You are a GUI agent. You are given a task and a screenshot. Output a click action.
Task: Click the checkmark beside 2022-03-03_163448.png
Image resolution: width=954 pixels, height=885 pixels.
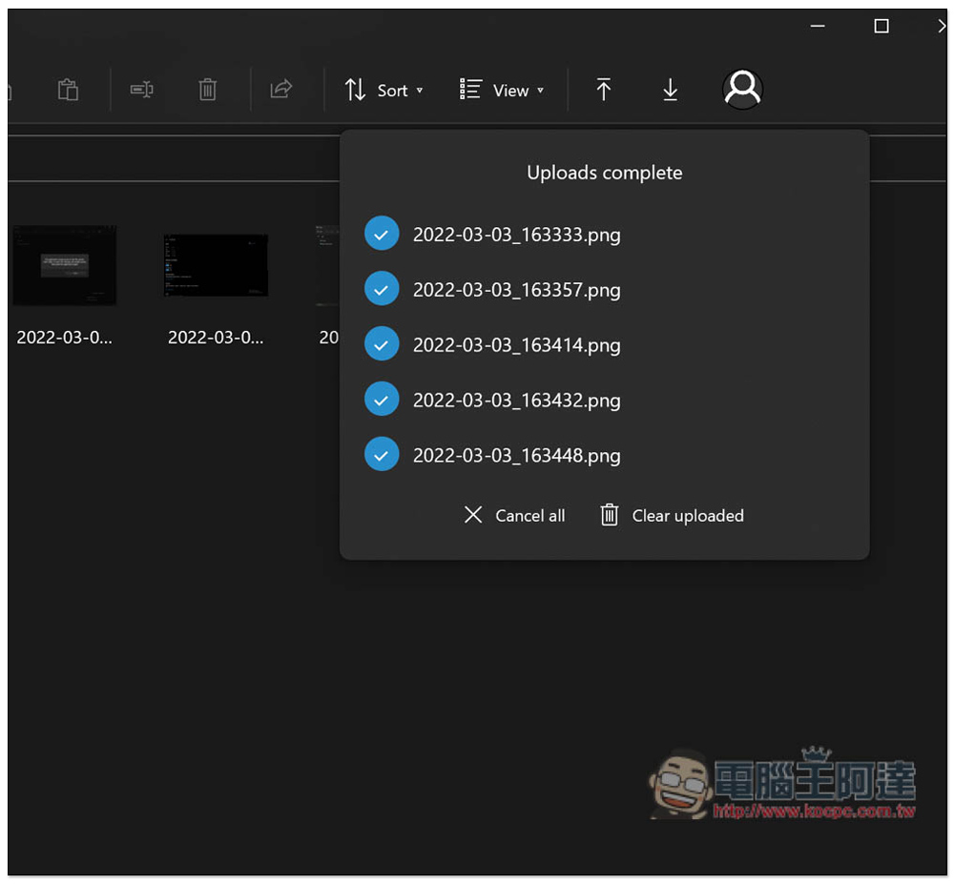click(382, 456)
